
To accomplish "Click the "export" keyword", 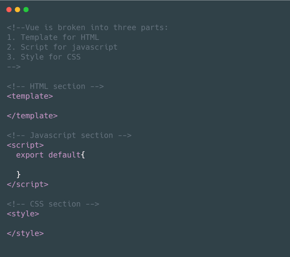I will 30,155.
